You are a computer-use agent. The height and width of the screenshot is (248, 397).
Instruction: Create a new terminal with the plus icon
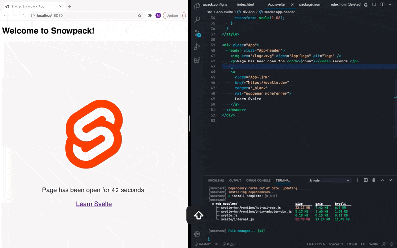[357, 180]
